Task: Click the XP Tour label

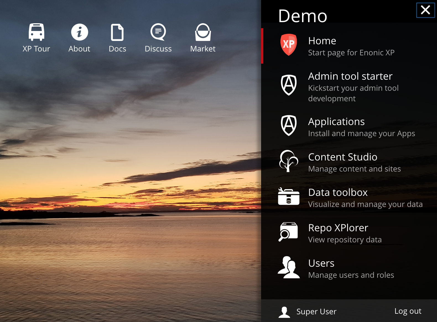Action: click(x=37, y=49)
